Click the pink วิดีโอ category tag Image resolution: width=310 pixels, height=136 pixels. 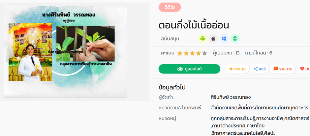point(170,7)
